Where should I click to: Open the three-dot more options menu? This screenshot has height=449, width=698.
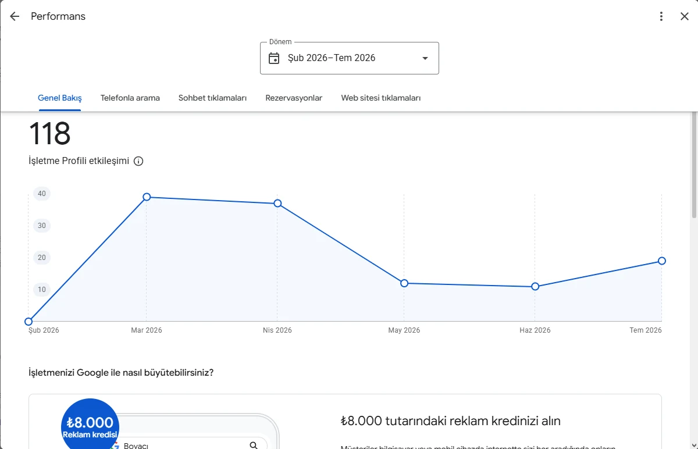(x=661, y=16)
